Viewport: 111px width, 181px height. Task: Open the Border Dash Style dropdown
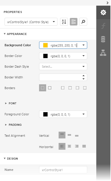click(x=63, y=67)
